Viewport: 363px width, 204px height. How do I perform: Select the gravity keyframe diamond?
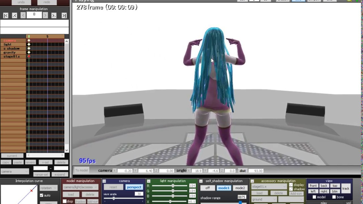29,52
